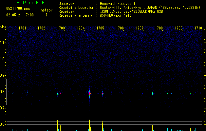Click the 0.9 kHz frequency label
206x131 pixels.
click(3, 75)
